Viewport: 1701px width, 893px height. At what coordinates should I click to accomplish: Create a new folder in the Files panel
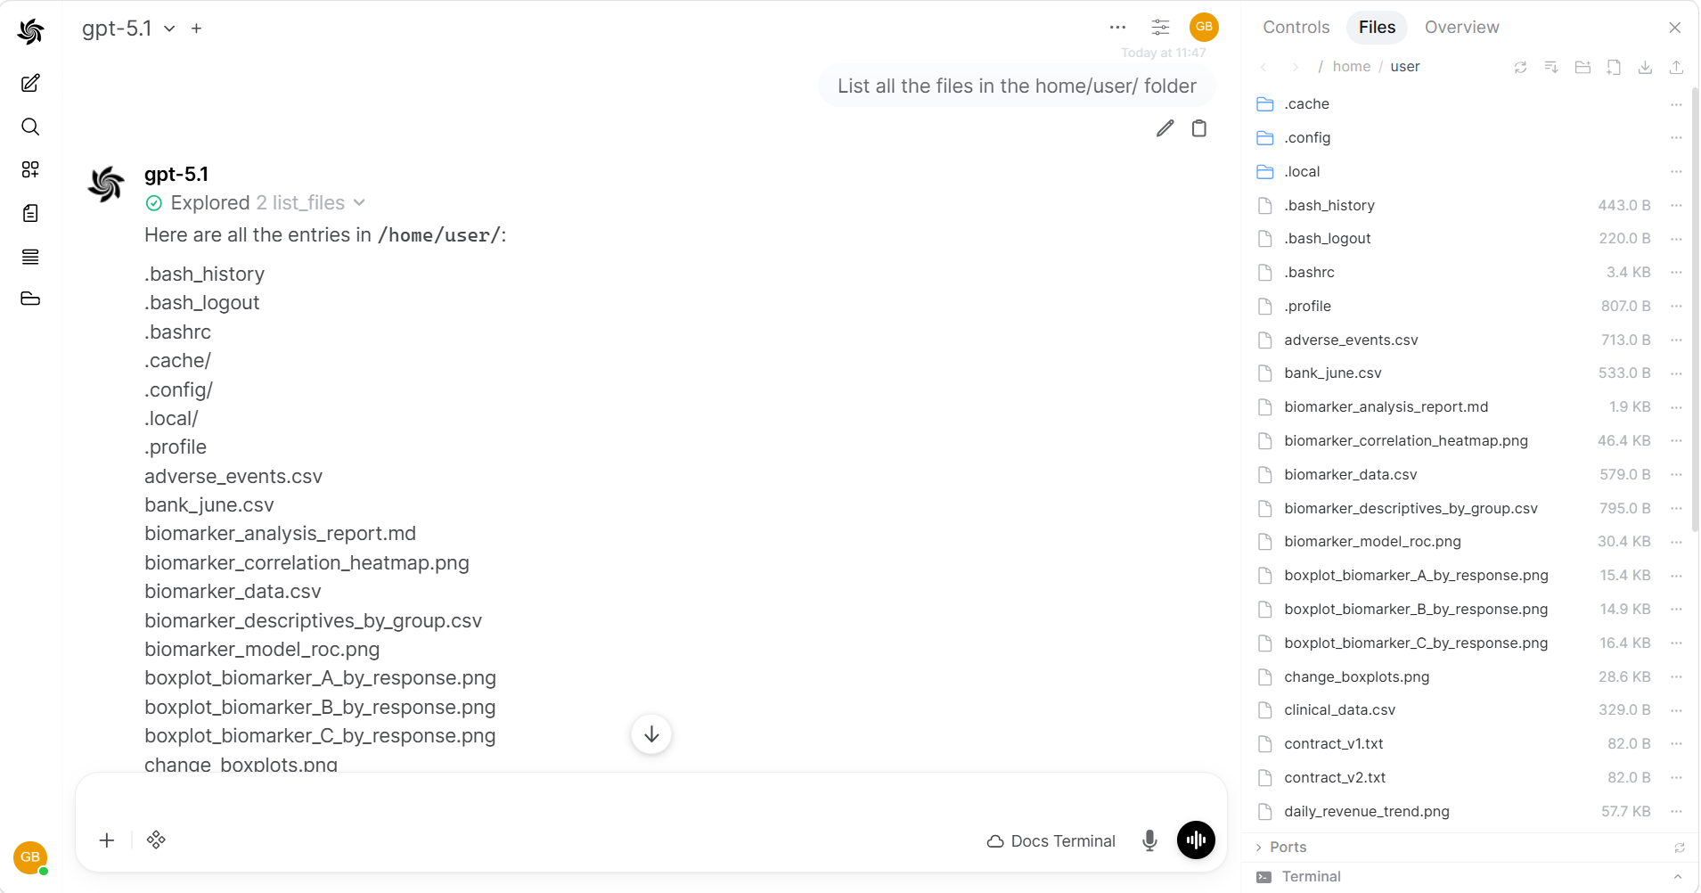[x=1582, y=67]
